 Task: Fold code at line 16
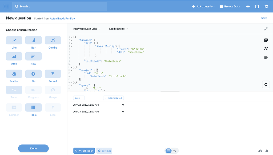click(x=72, y=83)
